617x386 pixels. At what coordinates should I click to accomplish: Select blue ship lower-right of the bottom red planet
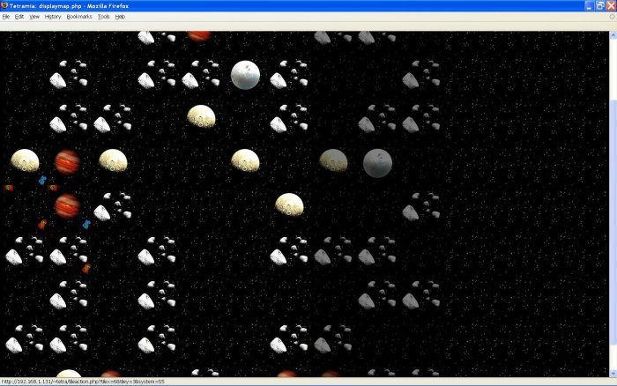click(x=86, y=225)
